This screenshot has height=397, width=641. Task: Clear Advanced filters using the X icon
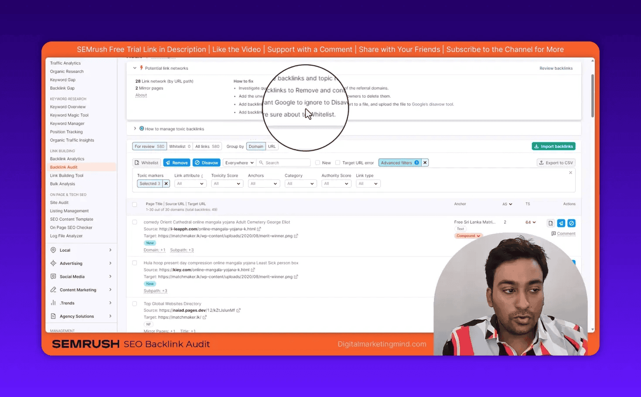(x=425, y=162)
